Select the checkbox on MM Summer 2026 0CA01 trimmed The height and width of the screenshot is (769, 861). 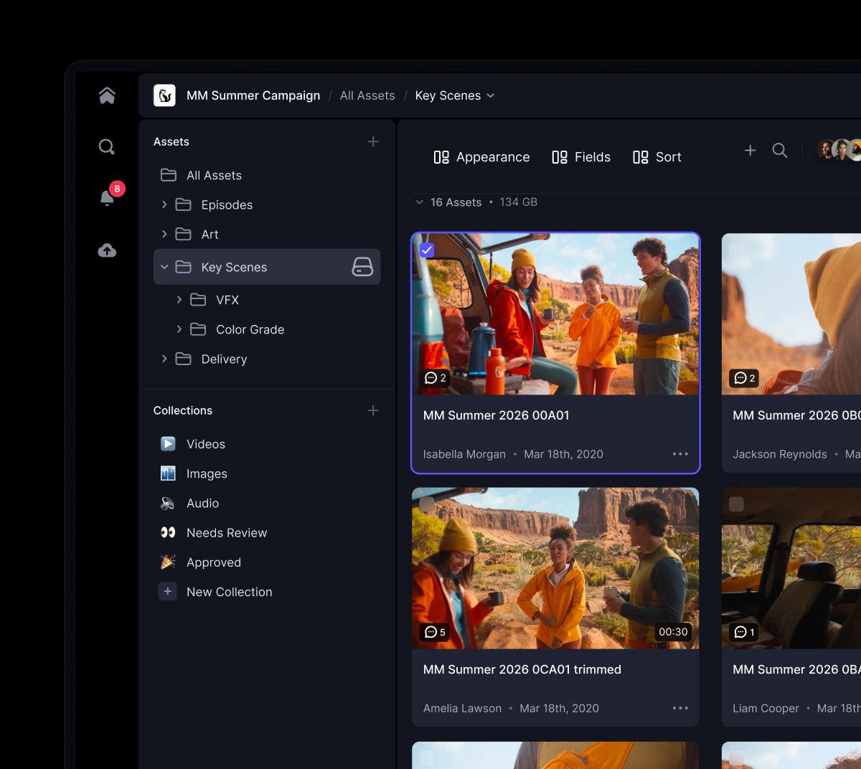(427, 504)
